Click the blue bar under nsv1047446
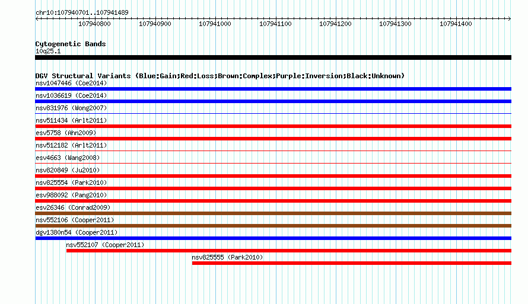This screenshot has width=528, height=304. pos(273,89)
